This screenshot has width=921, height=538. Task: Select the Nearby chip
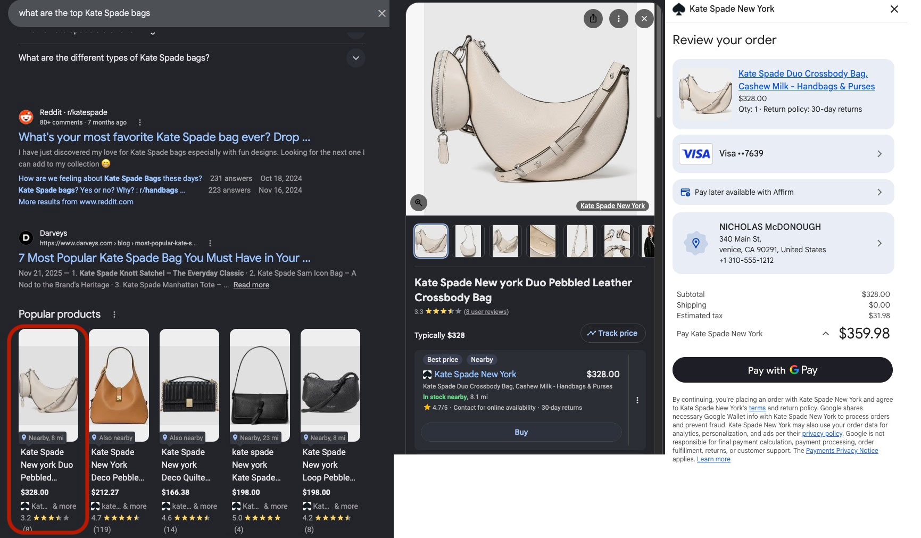tap(482, 360)
